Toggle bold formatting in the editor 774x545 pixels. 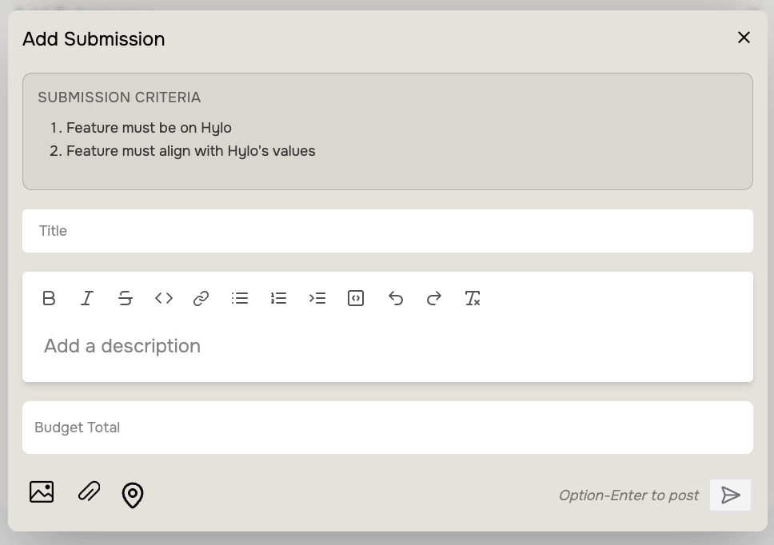pos(49,298)
